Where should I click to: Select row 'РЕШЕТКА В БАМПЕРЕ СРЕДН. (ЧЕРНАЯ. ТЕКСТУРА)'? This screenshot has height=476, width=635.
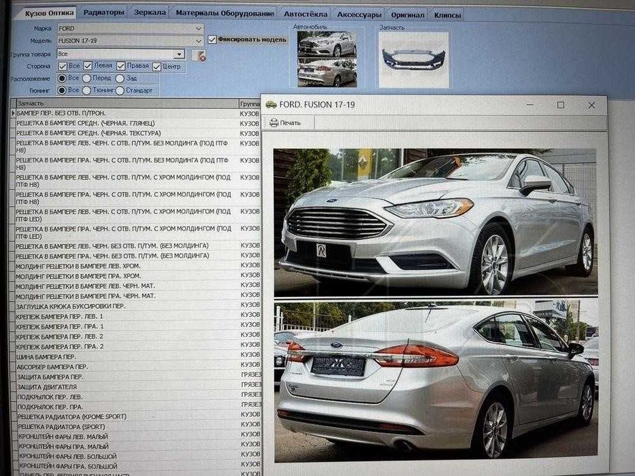pos(137,133)
